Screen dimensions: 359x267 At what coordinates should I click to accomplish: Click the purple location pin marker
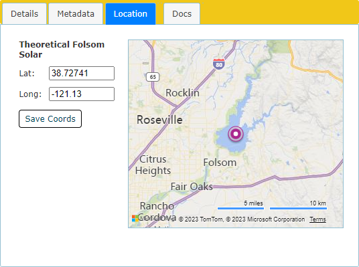pyautogui.click(x=236, y=134)
